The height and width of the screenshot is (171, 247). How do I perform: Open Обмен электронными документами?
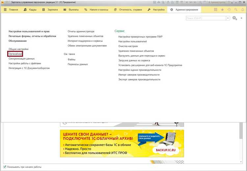point(87,46)
